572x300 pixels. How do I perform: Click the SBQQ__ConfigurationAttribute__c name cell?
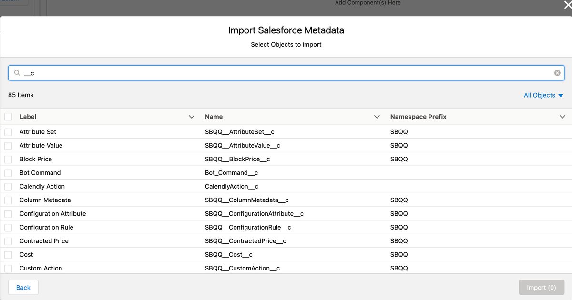point(254,214)
